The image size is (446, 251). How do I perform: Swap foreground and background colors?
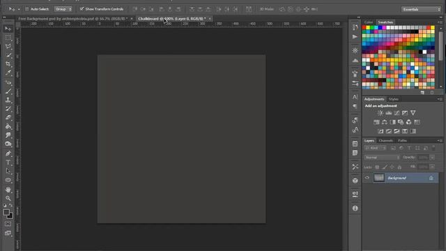(x=11, y=205)
